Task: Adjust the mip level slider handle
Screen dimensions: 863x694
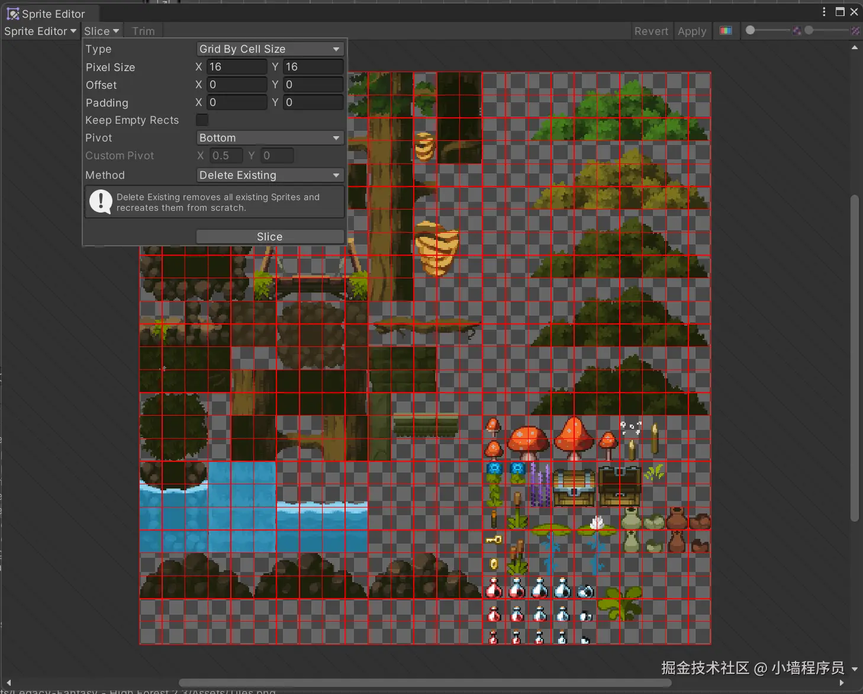Action: 809,30
